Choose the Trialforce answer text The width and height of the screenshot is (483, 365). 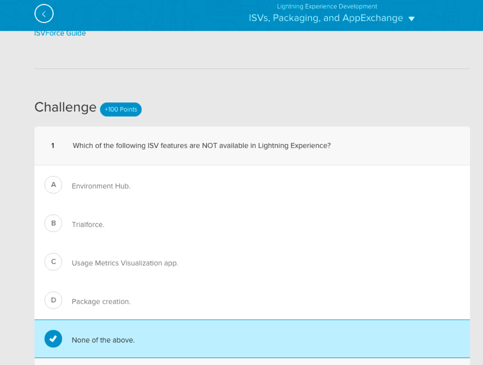(x=88, y=225)
